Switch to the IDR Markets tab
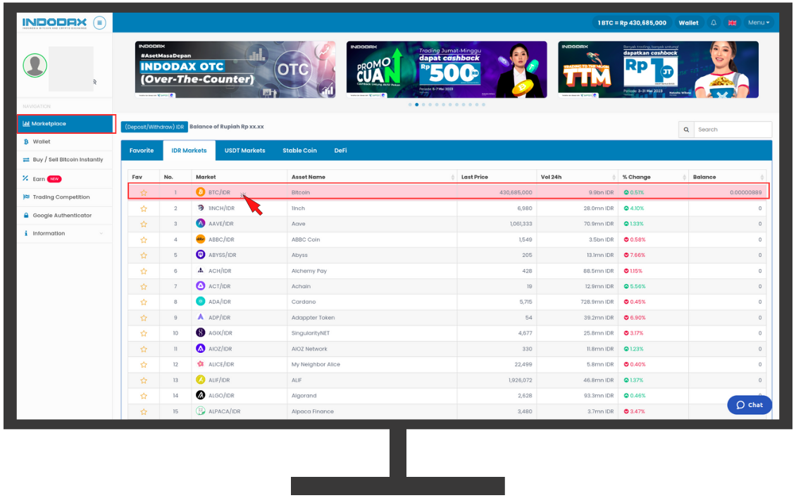Image resolution: width=796 pixels, height=498 pixels. [x=189, y=151]
